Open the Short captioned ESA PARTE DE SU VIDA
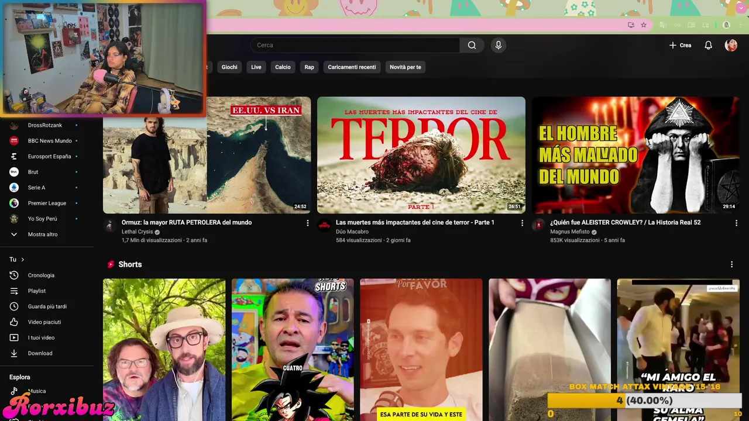Screen dimensions: 749x421 [x=421, y=350]
